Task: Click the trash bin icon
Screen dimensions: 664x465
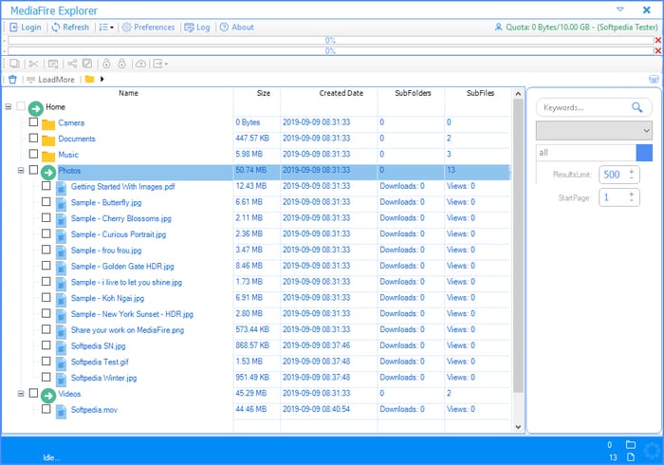Action: pos(12,80)
